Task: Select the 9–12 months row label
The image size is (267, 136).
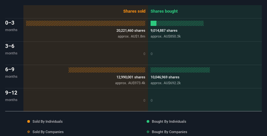Action: [x=11, y=96]
